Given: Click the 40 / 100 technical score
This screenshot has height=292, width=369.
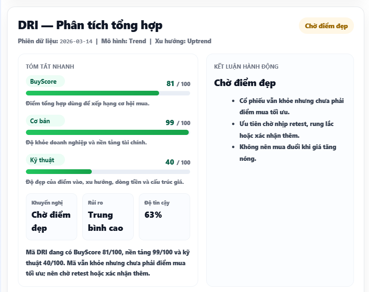Looking at the screenshot, I should pos(178,162).
